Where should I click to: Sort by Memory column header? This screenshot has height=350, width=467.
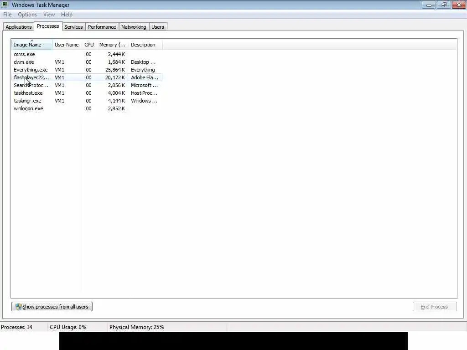[x=112, y=45]
